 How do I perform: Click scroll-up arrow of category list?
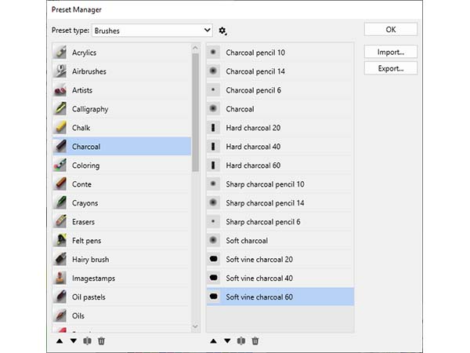pyautogui.click(x=195, y=48)
